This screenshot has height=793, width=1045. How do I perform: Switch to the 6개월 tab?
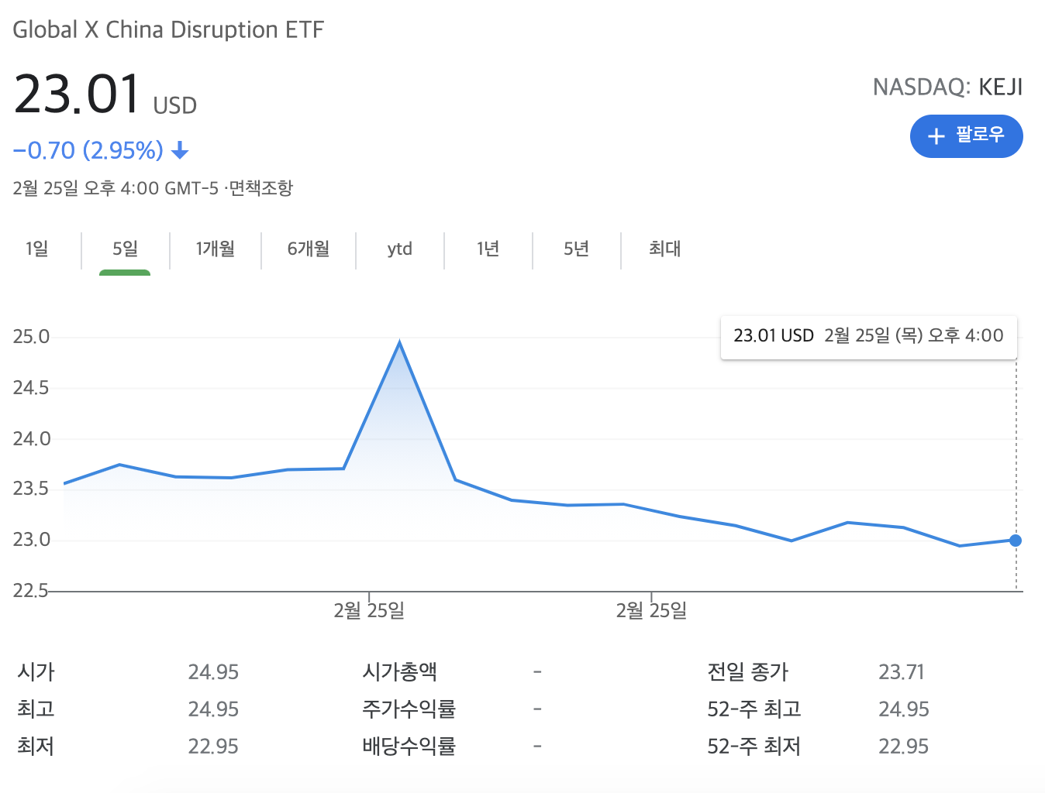pos(309,249)
